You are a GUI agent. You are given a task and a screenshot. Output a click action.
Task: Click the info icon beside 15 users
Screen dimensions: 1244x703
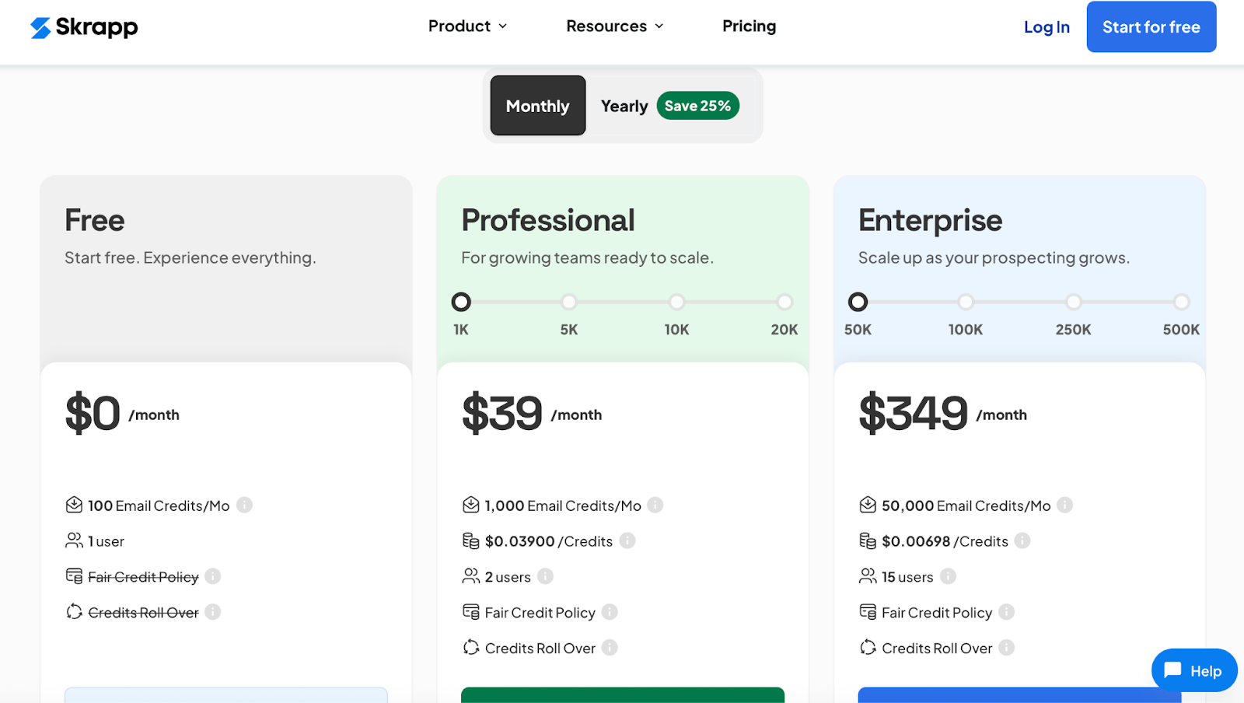pyautogui.click(x=948, y=576)
